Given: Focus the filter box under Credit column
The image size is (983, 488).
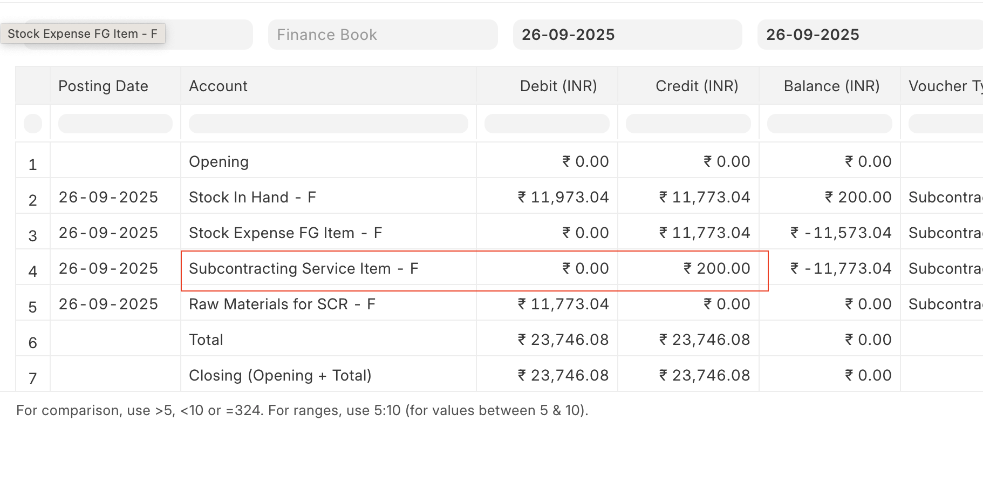Looking at the screenshot, I should [688, 124].
